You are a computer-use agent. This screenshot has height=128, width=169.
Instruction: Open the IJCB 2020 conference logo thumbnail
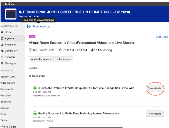coord(11,14)
